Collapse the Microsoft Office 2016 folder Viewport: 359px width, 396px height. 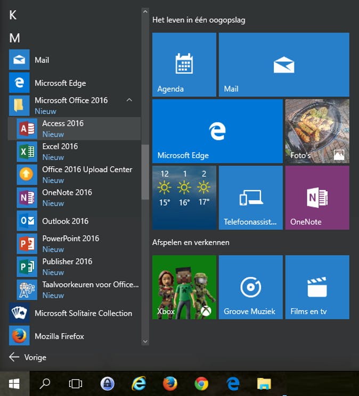tap(129, 100)
